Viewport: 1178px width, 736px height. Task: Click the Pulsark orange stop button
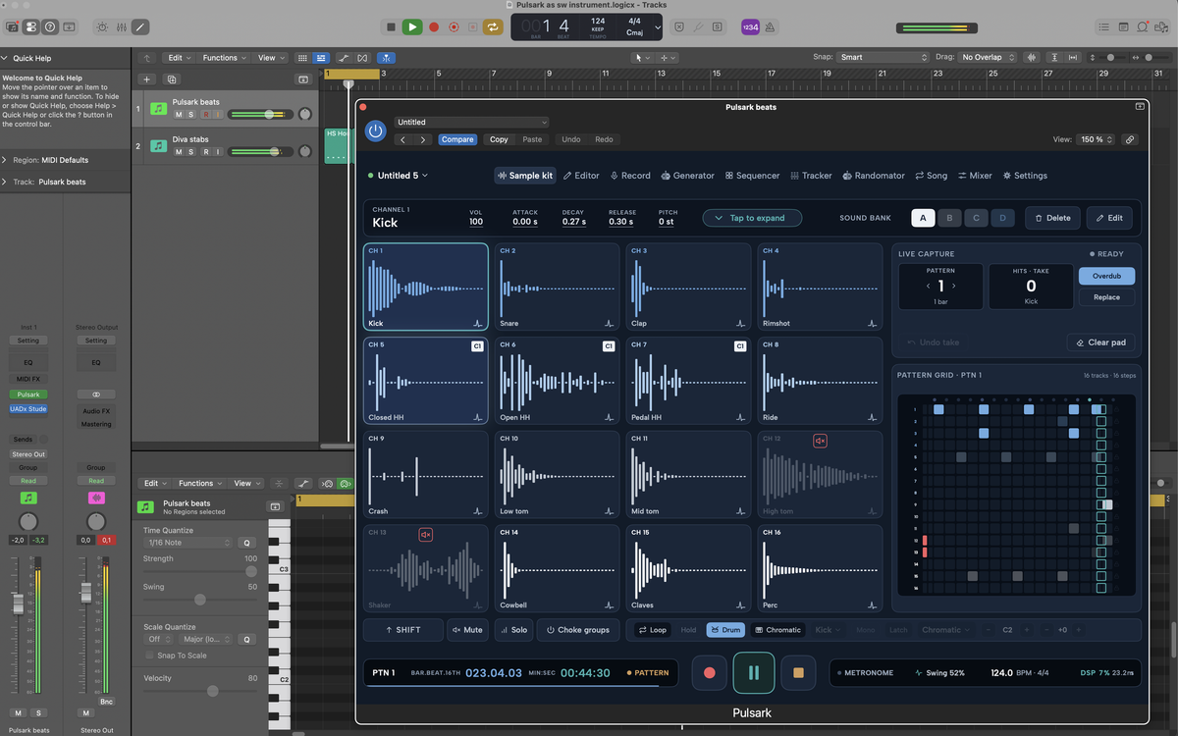(x=798, y=673)
